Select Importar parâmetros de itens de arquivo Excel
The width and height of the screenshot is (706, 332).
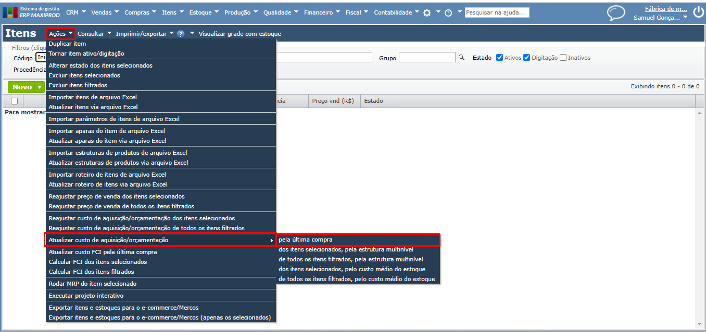[161, 119]
